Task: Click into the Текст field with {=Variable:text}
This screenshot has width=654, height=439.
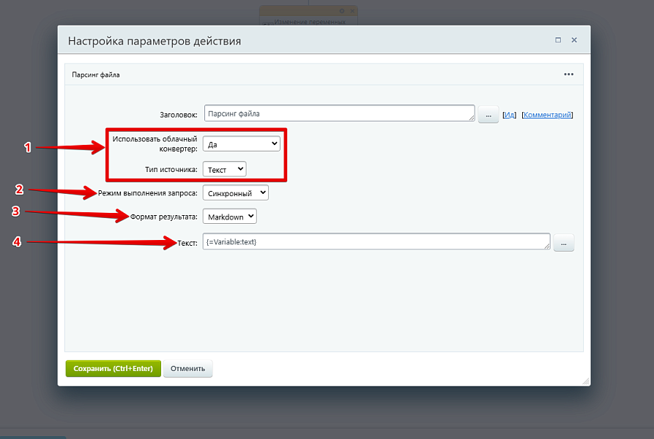Action: [x=374, y=242]
